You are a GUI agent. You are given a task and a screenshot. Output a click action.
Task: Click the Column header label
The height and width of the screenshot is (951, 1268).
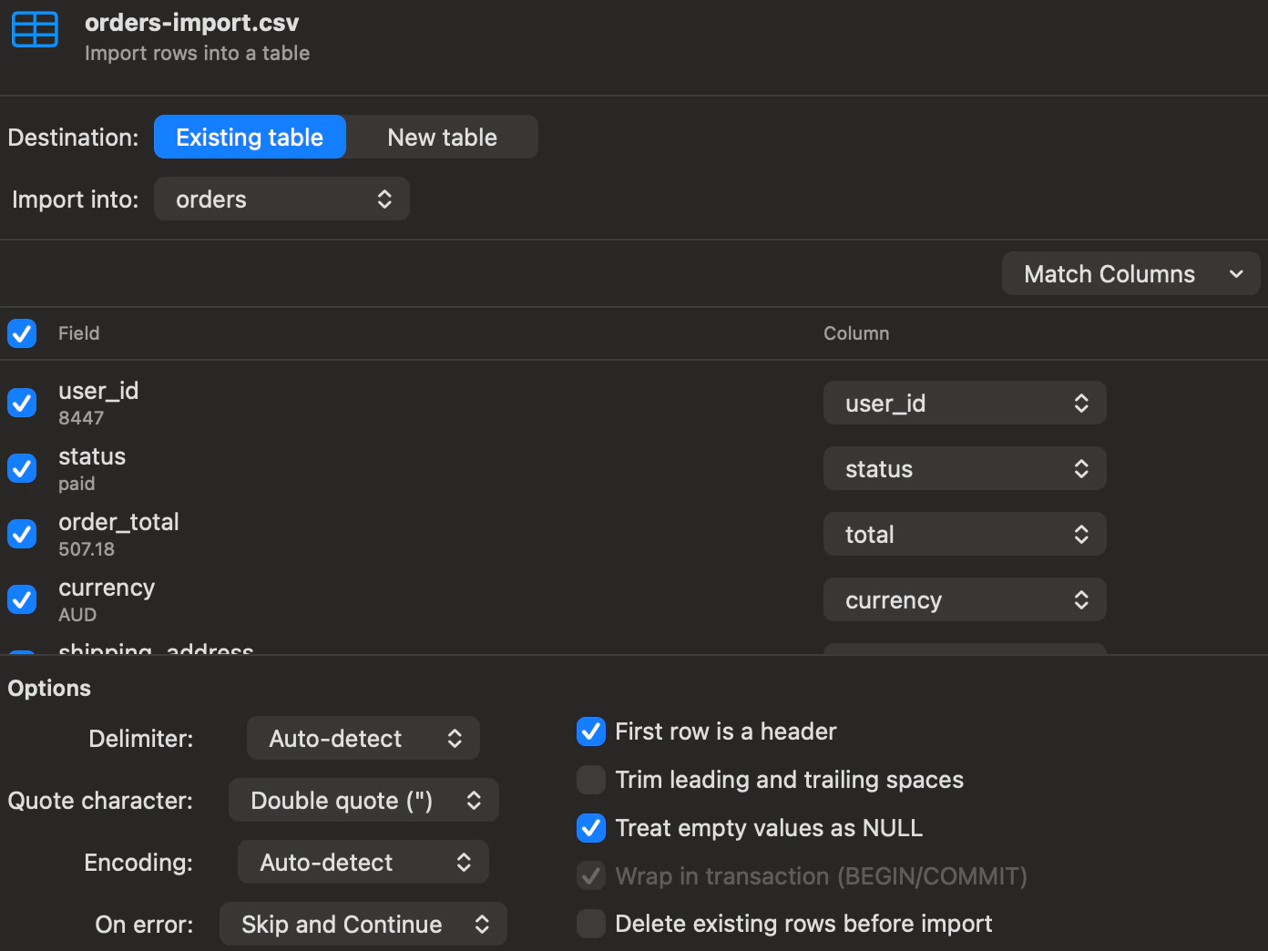tap(856, 333)
